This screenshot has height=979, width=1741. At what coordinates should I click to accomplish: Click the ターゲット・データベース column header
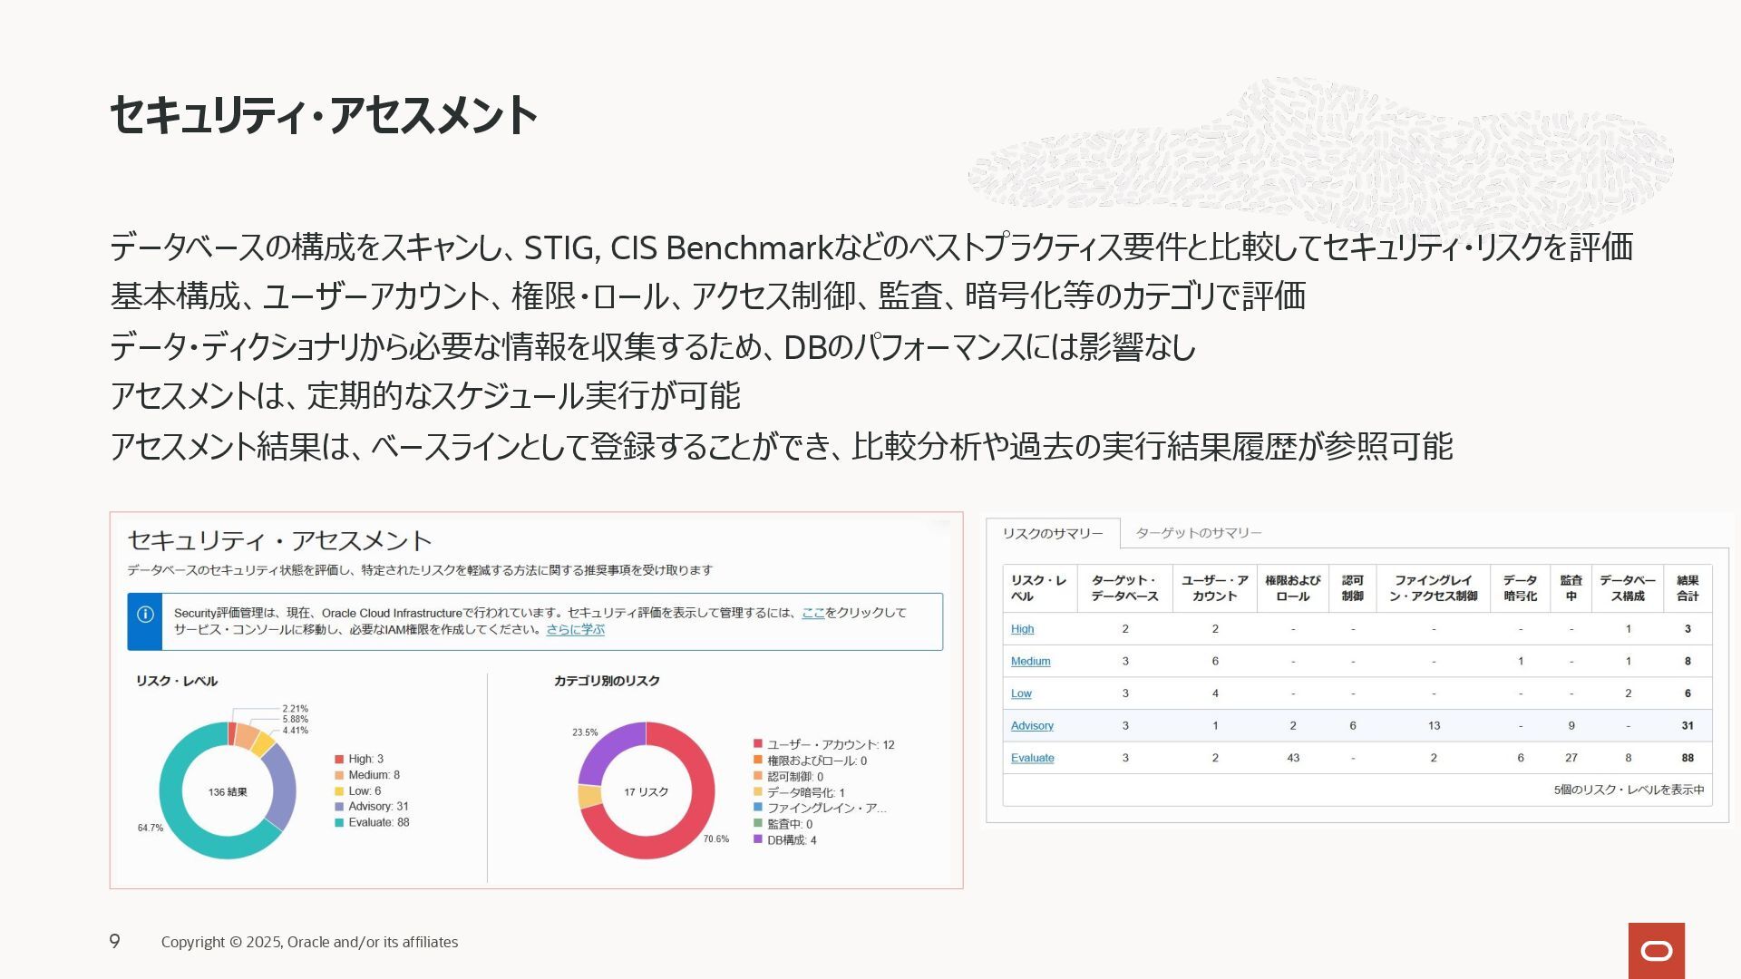1124,588
